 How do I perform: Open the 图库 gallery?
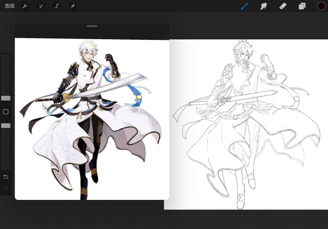[x=10, y=6]
